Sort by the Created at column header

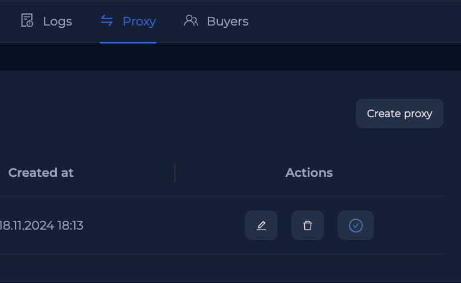tap(41, 173)
